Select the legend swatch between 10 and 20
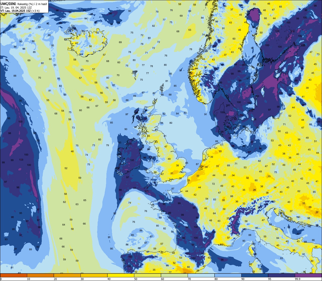322x281 pixels. [x=40, y=275]
